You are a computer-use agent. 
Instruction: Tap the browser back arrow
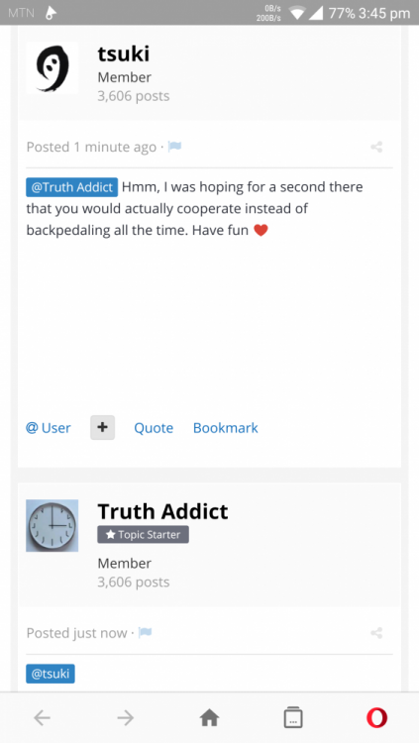(43, 718)
